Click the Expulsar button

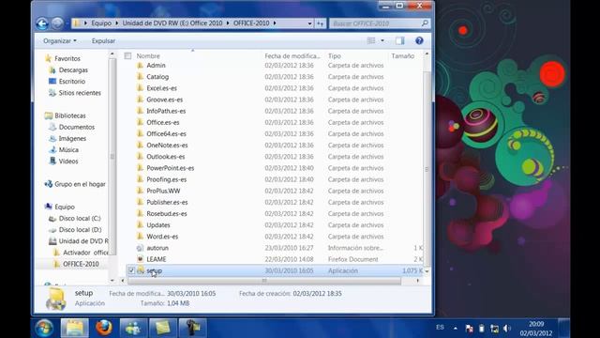click(103, 40)
